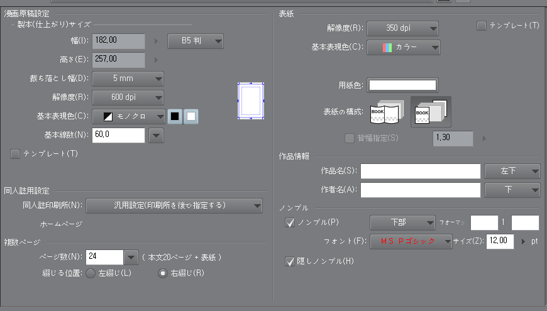The height and width of the screenshot is (311, 547).
Task: Open the モノクロ expression color dropdown
Action: pos(129,116)
